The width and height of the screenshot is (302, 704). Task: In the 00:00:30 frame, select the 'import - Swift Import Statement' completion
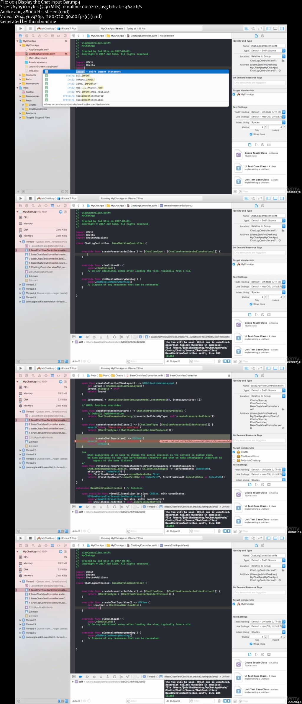click(x=136, y=72)
